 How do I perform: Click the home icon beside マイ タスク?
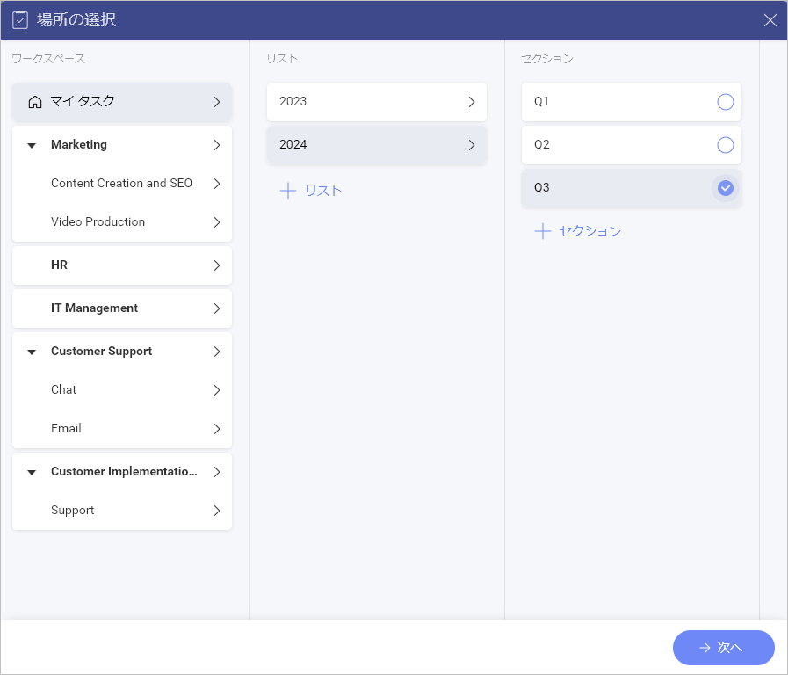coord(34,102)
